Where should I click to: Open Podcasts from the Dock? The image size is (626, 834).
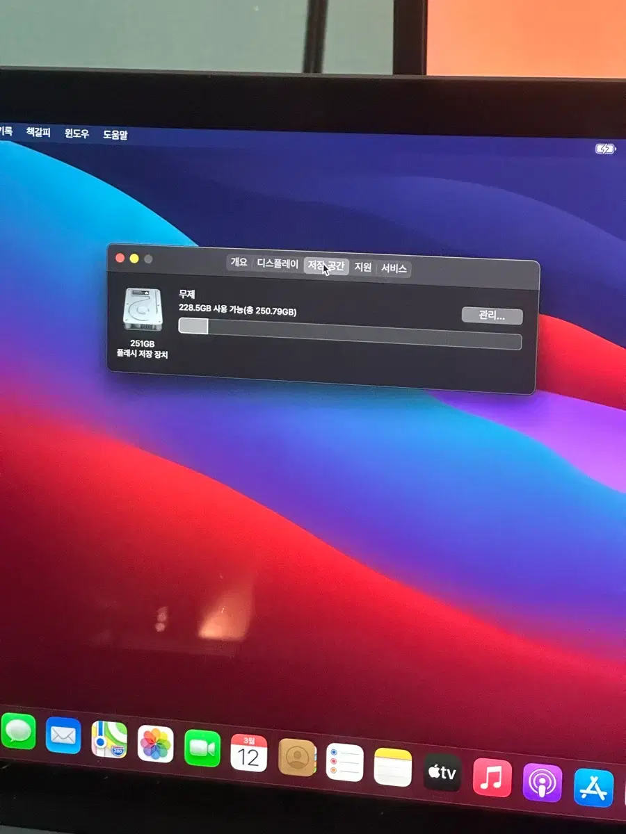click(543, 783)
